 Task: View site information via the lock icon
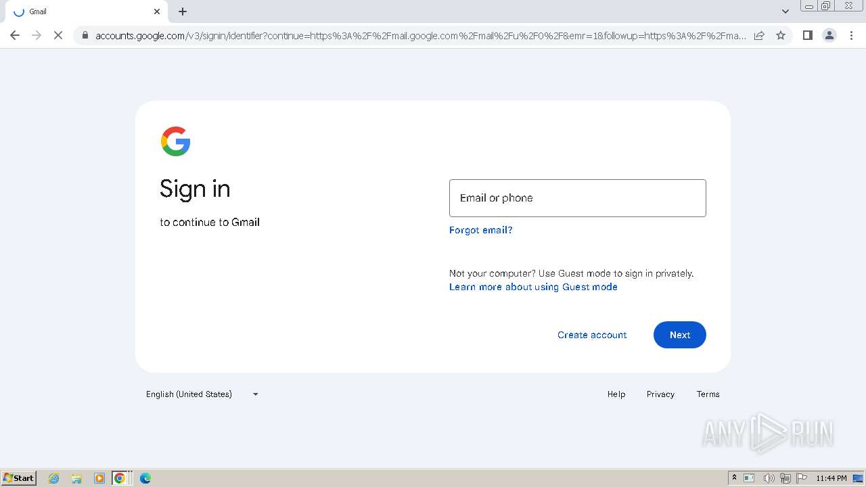pos(85,35)
